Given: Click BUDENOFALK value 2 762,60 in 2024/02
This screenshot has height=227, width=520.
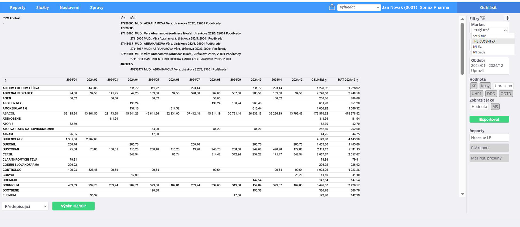Looking at the screenshot, I should (x=92, y=139).
